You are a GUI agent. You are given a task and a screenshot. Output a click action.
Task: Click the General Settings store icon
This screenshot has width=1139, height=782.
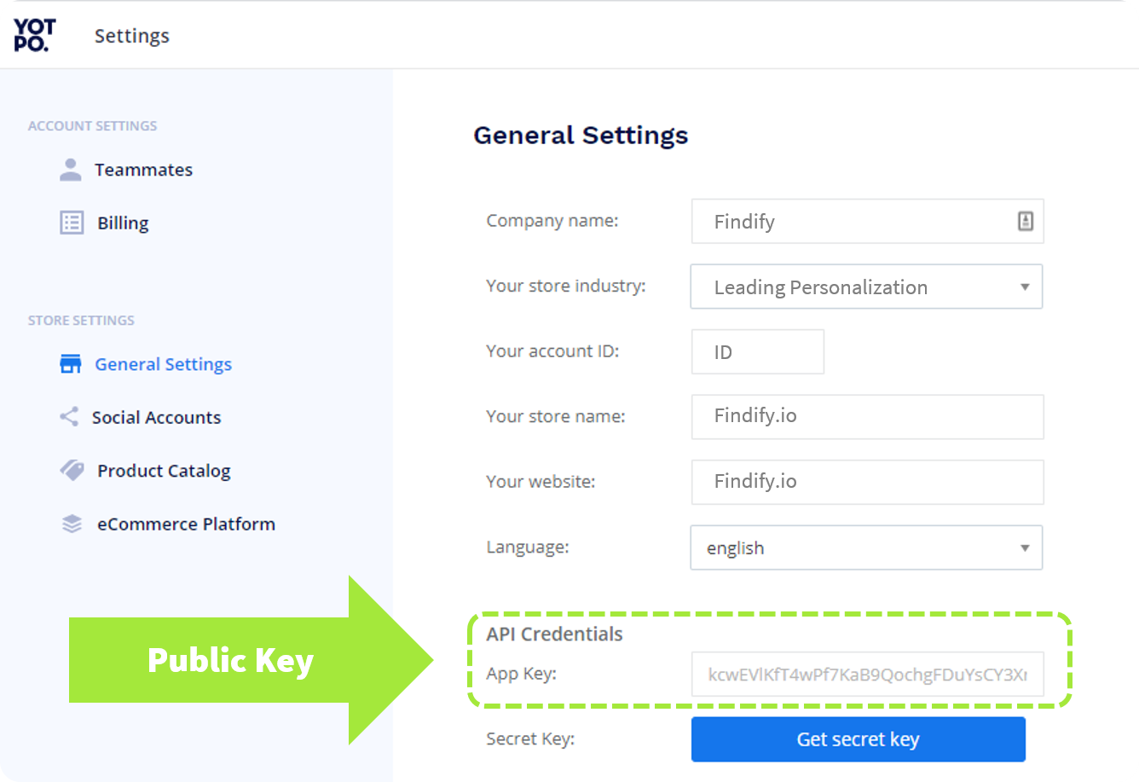click(71, 364)
